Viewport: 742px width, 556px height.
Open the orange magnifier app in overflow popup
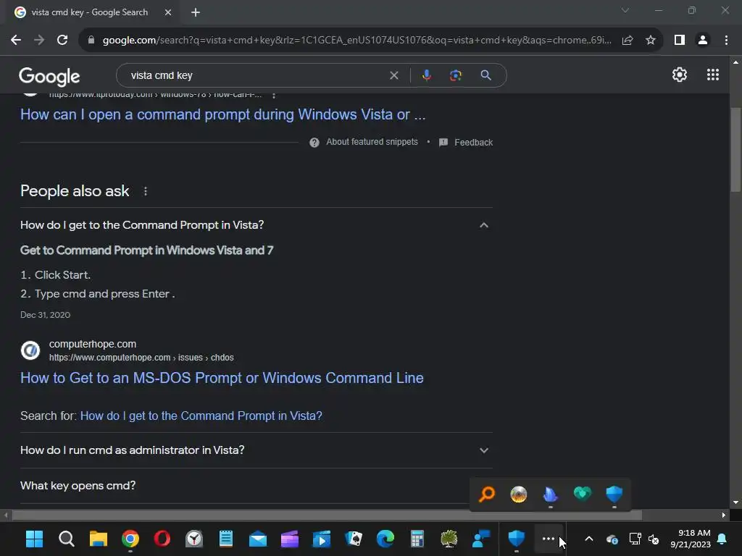click(x=487, y=494)
